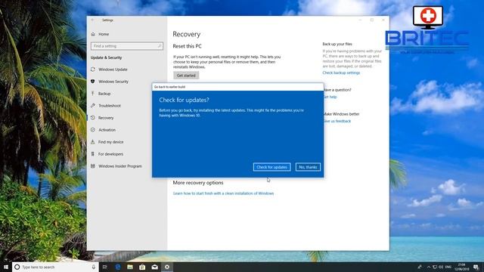Open Microsoft Store from the taskbar
Image resolution: width=484 pixels, height=272 pixels.
coord(142,267)
